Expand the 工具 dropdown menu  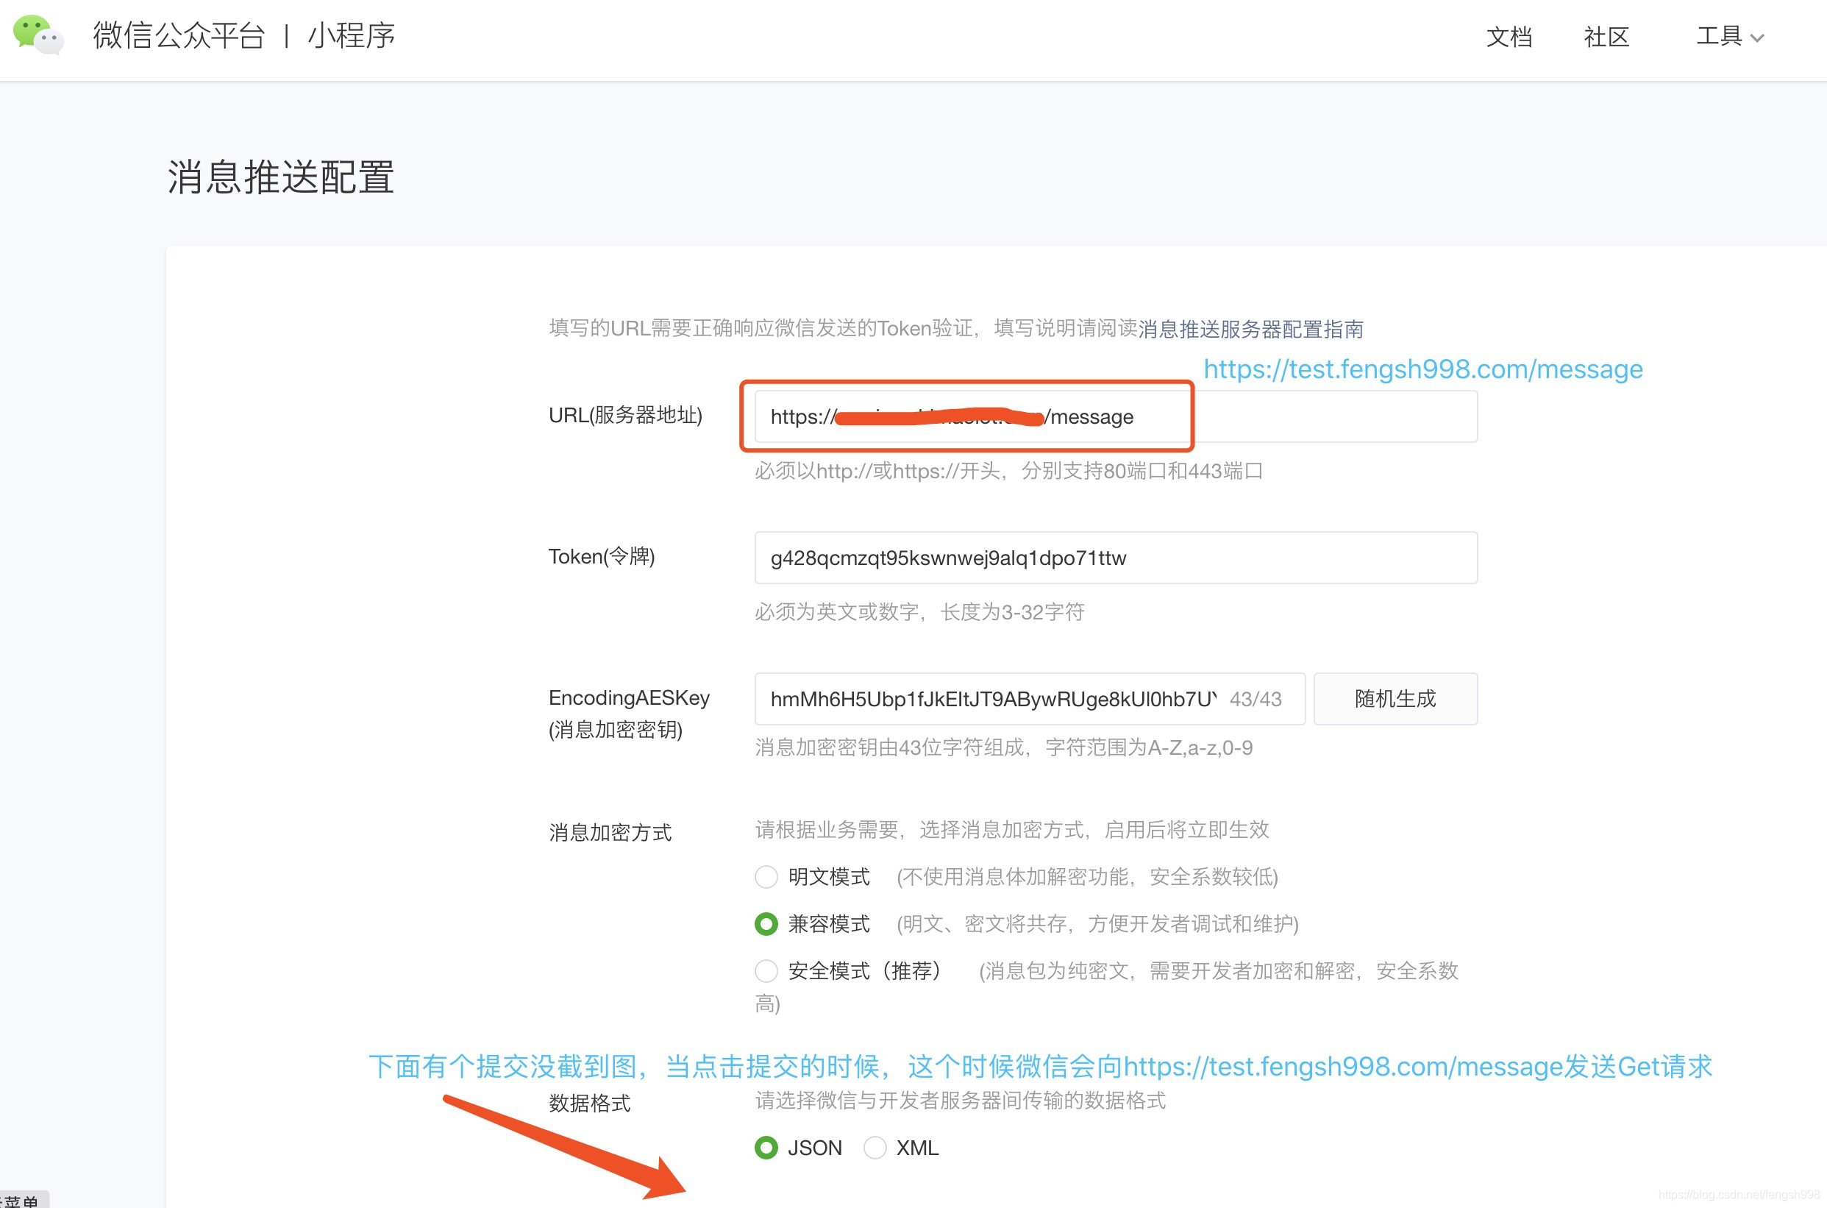1729,36
